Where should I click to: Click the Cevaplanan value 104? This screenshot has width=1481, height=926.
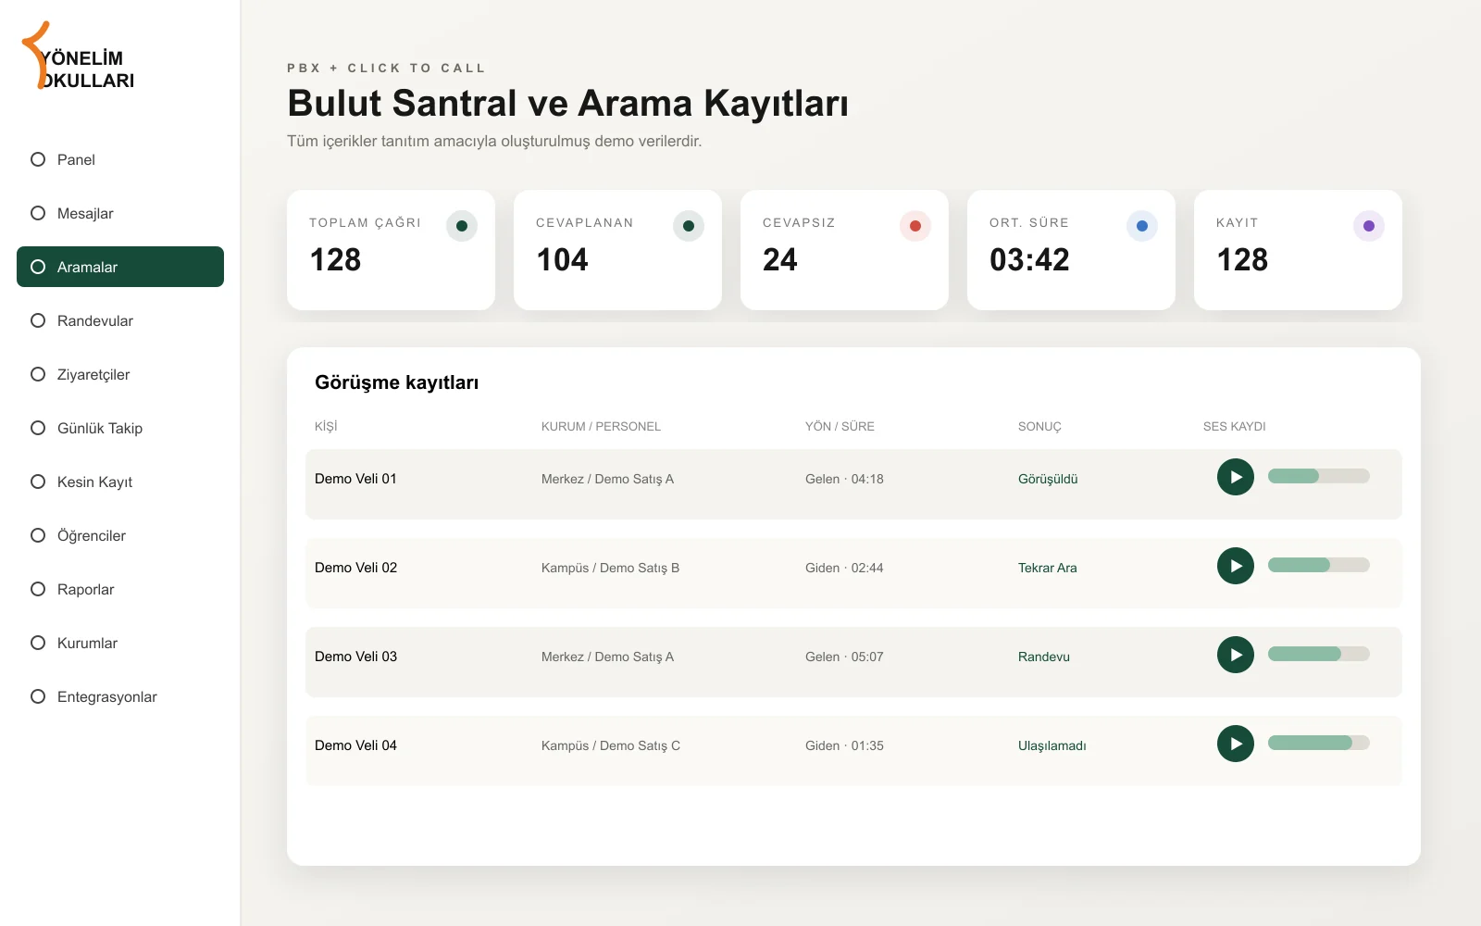click(563, 259)
